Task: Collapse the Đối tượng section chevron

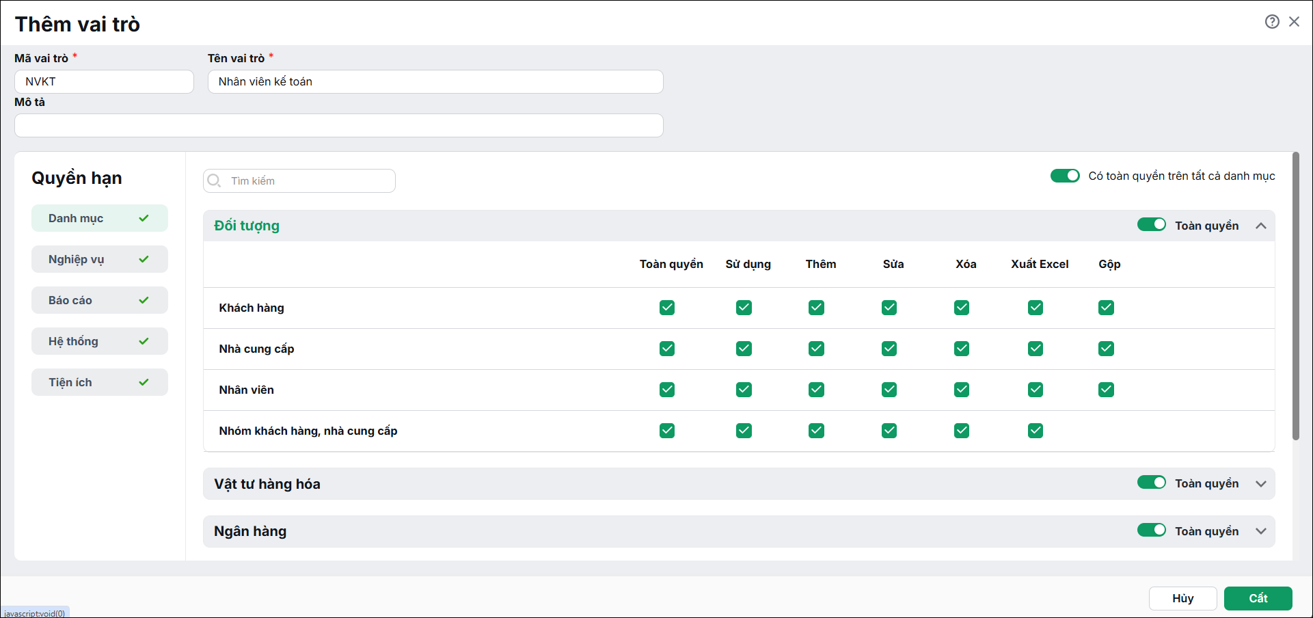Action: (x=1261, y=226)
